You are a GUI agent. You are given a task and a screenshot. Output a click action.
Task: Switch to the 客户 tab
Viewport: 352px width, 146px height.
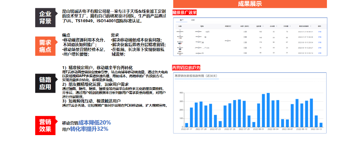[182, 20]
